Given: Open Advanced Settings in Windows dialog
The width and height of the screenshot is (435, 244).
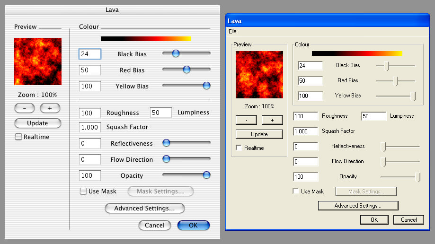Looking at the screenshot, I should point(358,205).
